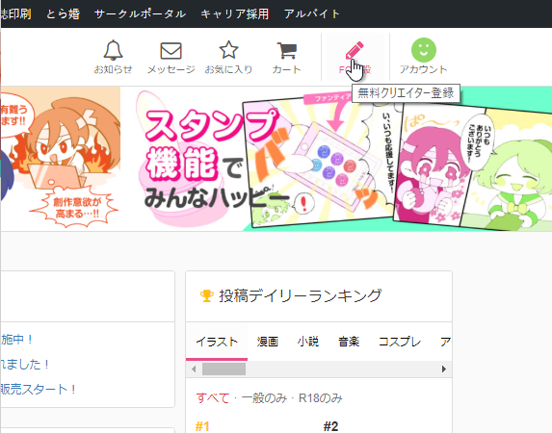This screenshot has width=552, height=433.
Task: Click the news link ending 施中！
Action: point(16,340)
